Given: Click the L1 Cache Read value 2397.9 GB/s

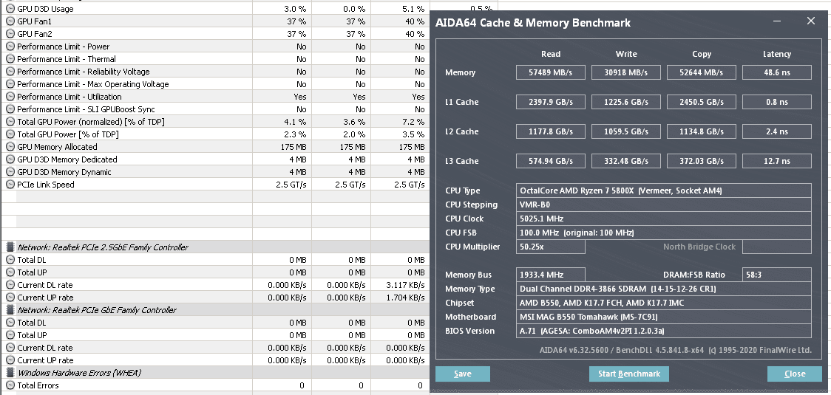Looking at the screenshot, I should (551, 102).
